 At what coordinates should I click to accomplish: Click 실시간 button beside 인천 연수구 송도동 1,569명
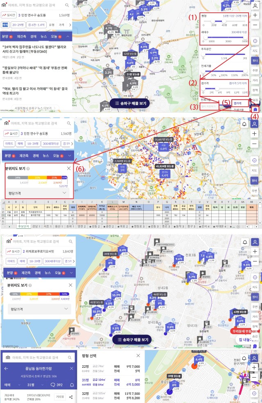(x=9, y=15)
